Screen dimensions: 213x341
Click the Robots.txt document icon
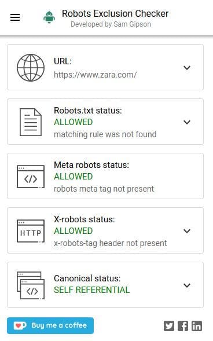pyautogui.click(x=31, y=122)
